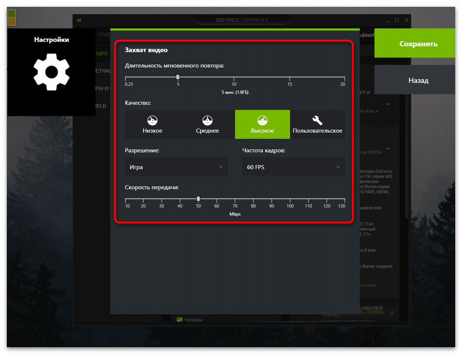This screenshot has height=354, width=462.
Task: Click the Настройки gear icon
Action: pyautogui.click(x=52, y=72)
